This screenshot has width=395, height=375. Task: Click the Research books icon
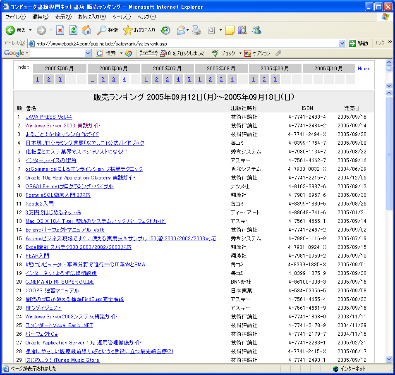[x=243, y=31]
